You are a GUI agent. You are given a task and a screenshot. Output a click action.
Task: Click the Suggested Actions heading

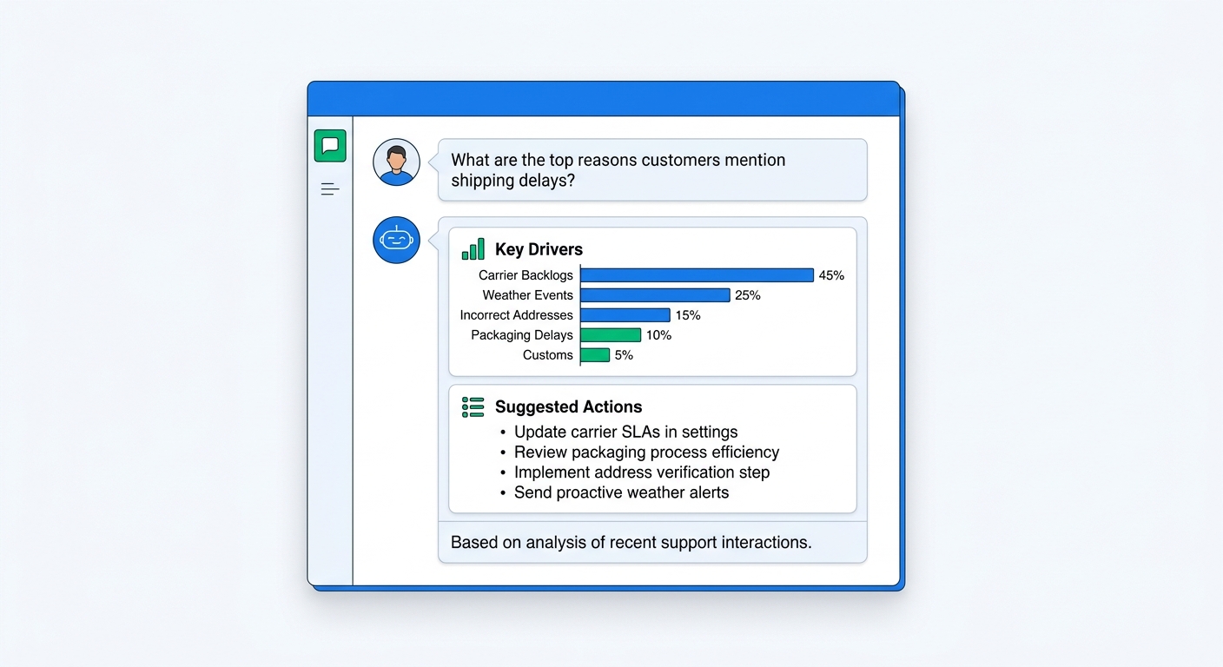tap(569, 407)
